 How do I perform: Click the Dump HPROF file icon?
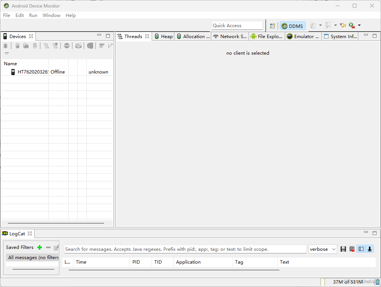point(26,46)
